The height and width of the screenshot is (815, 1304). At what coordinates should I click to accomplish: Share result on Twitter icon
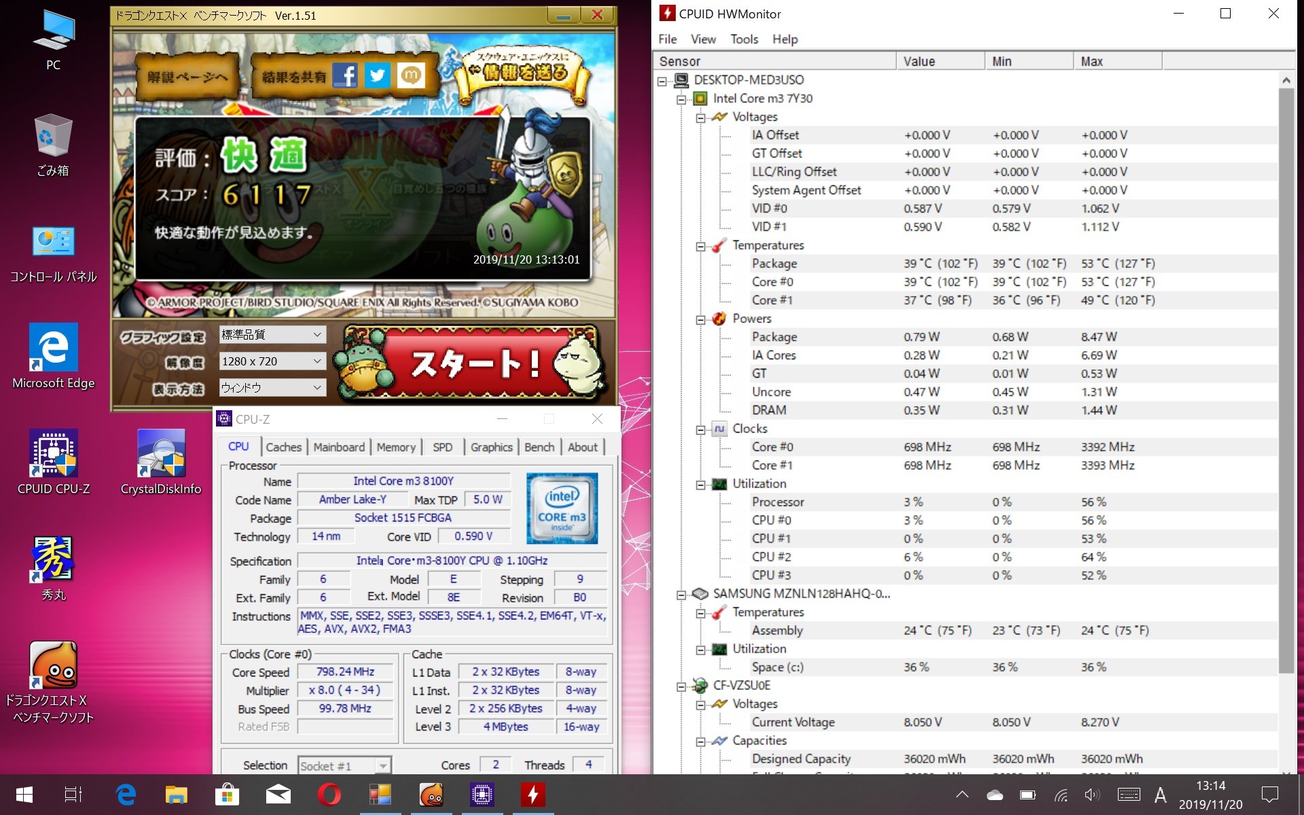(x=378, y=75)
